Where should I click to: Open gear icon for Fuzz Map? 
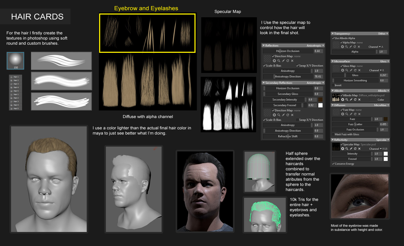pyautogui.click(x=343, y=114)
